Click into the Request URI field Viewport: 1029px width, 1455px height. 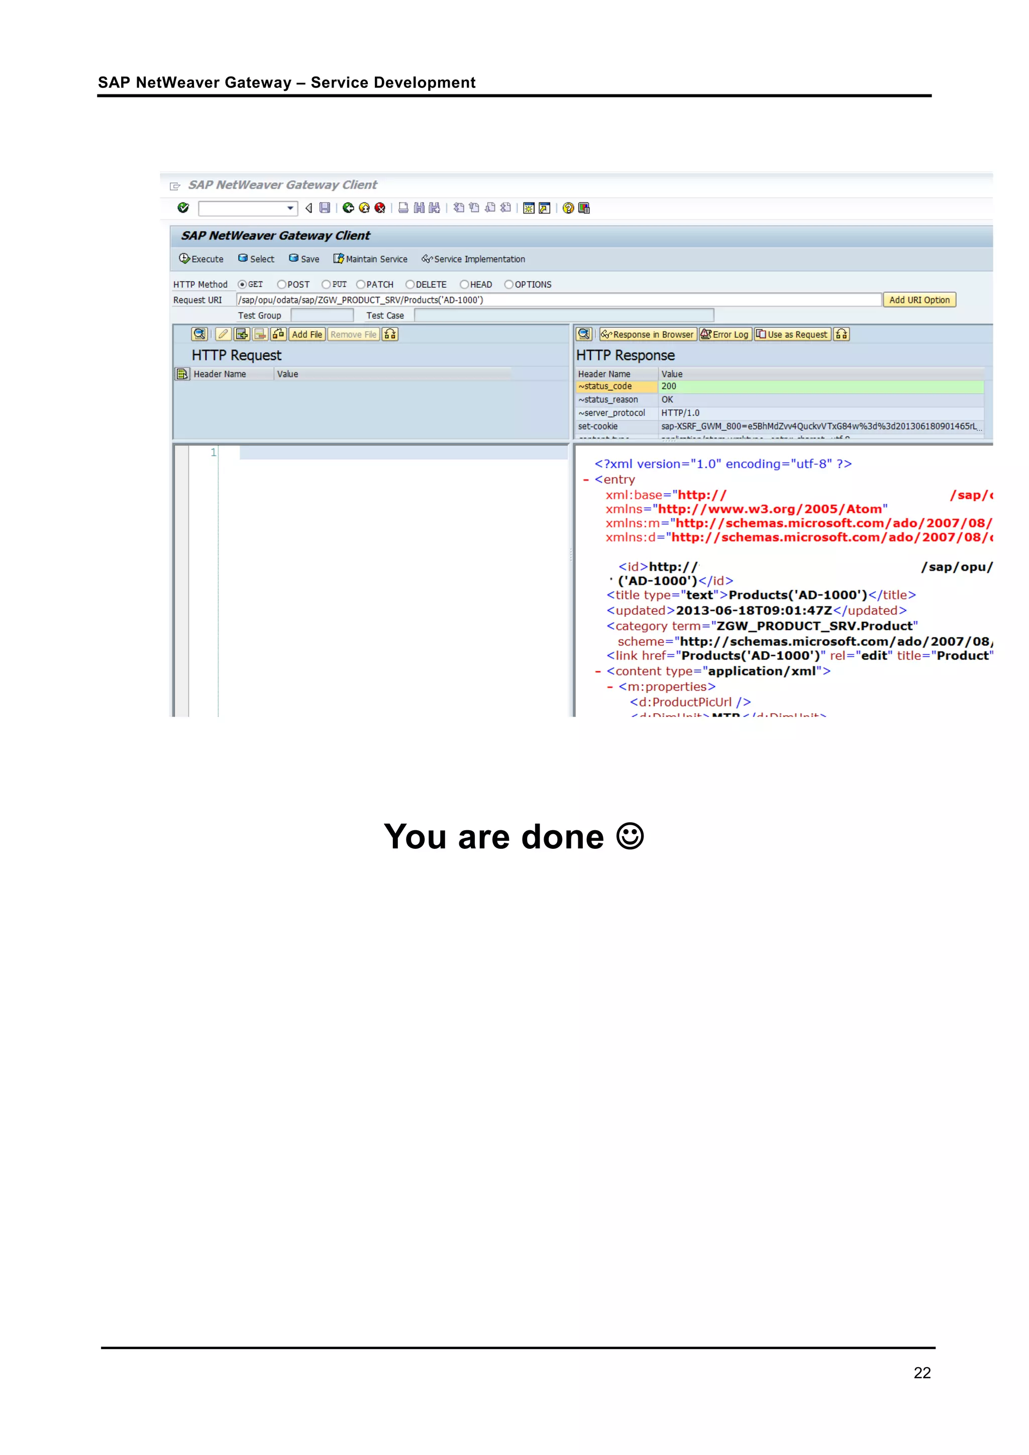(x=559, y=300)
